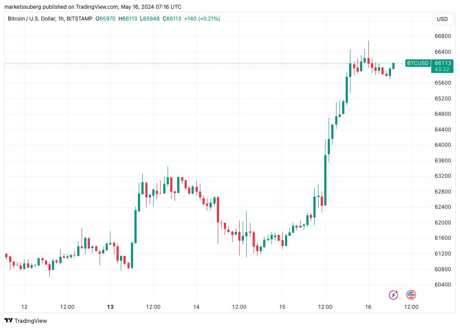Select the 13 date marker on time axis

click(110, 307)
